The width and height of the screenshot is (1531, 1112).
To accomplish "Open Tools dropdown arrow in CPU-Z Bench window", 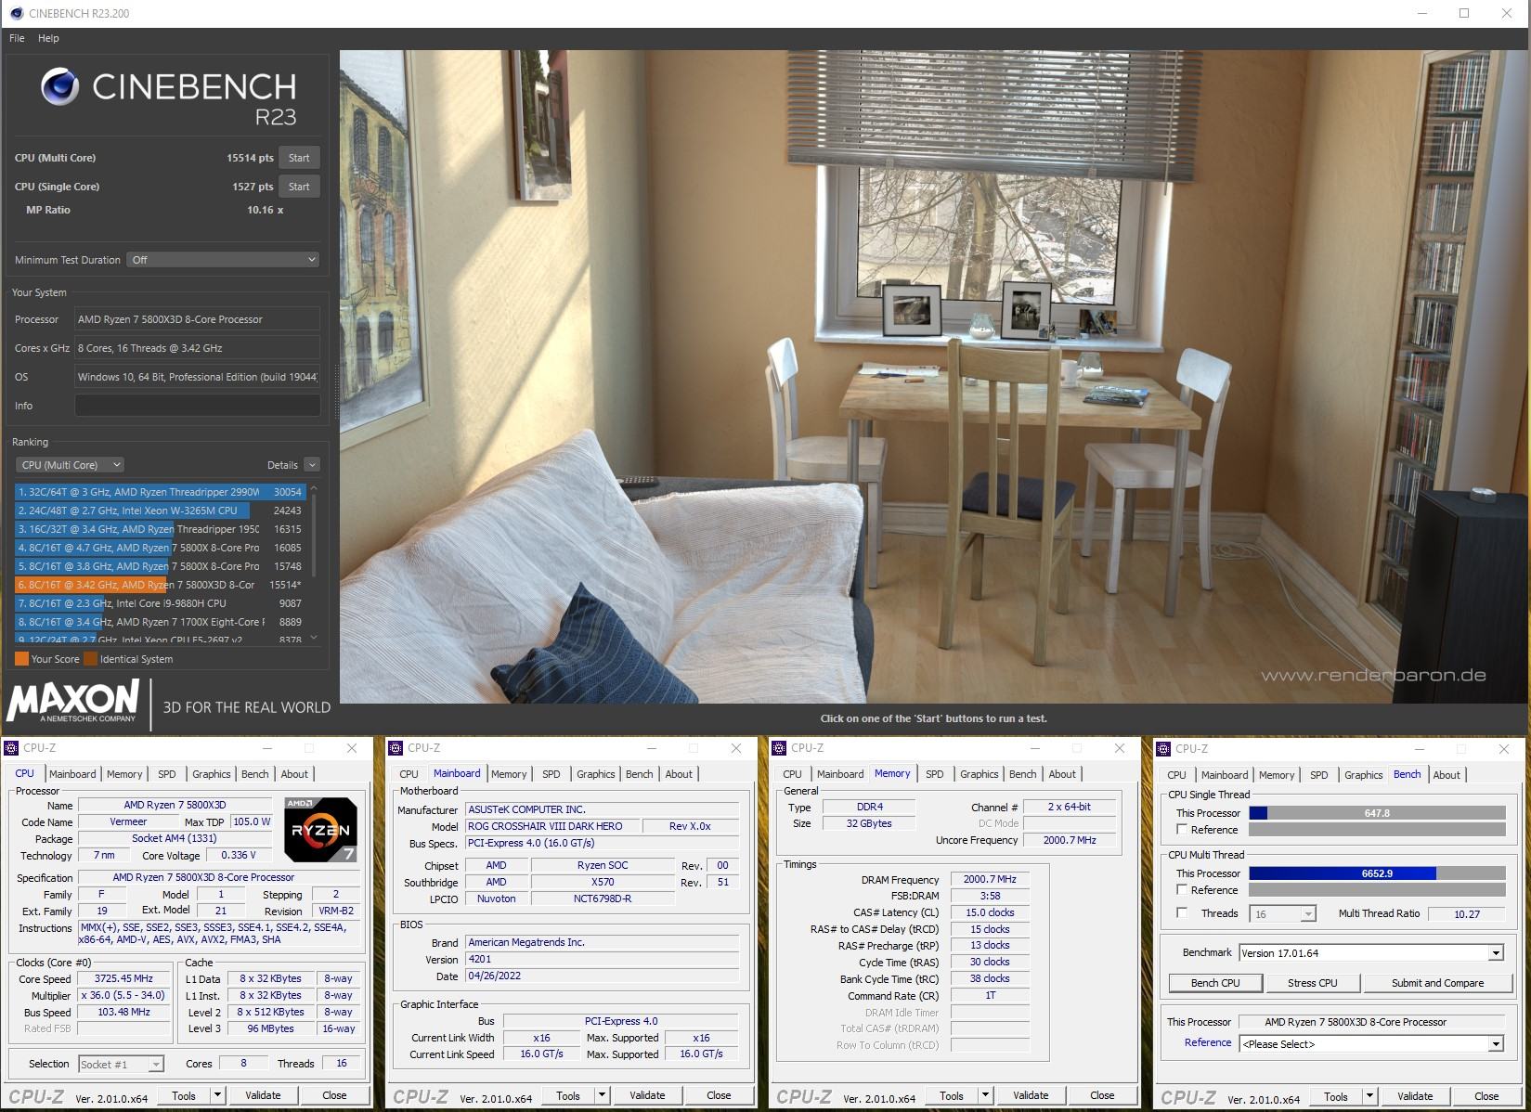I will click(x=1370, y=1096).
